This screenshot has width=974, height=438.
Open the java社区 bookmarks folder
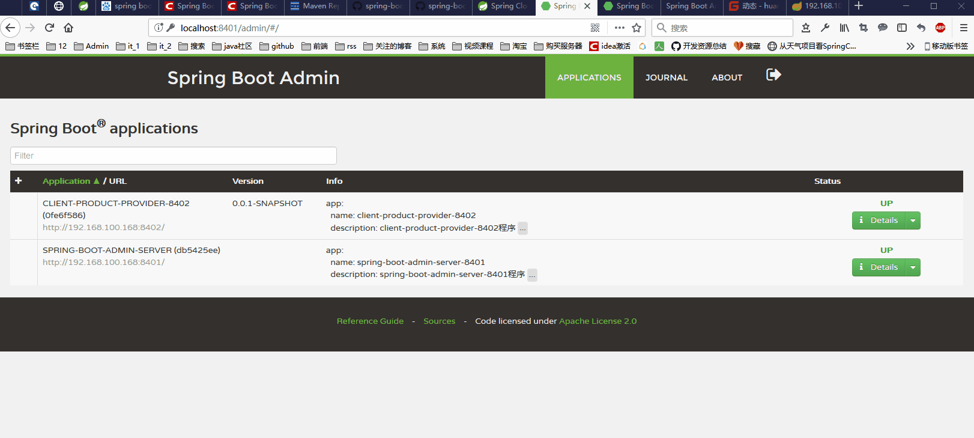pyautogui.click(x=232, y=46)
